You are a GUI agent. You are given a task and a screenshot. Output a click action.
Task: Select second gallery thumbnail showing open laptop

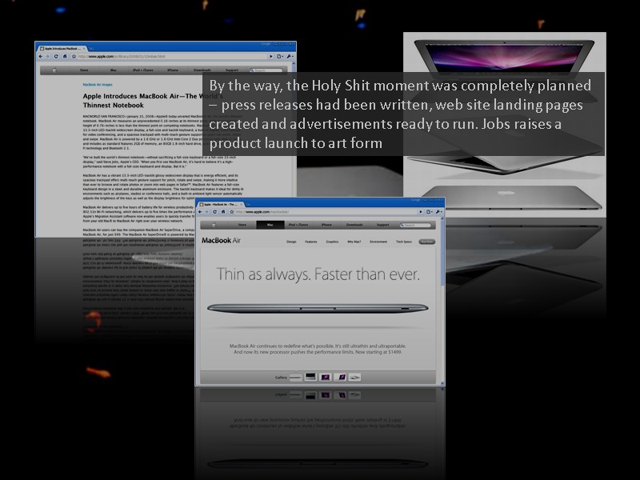(x=310, y=377)
